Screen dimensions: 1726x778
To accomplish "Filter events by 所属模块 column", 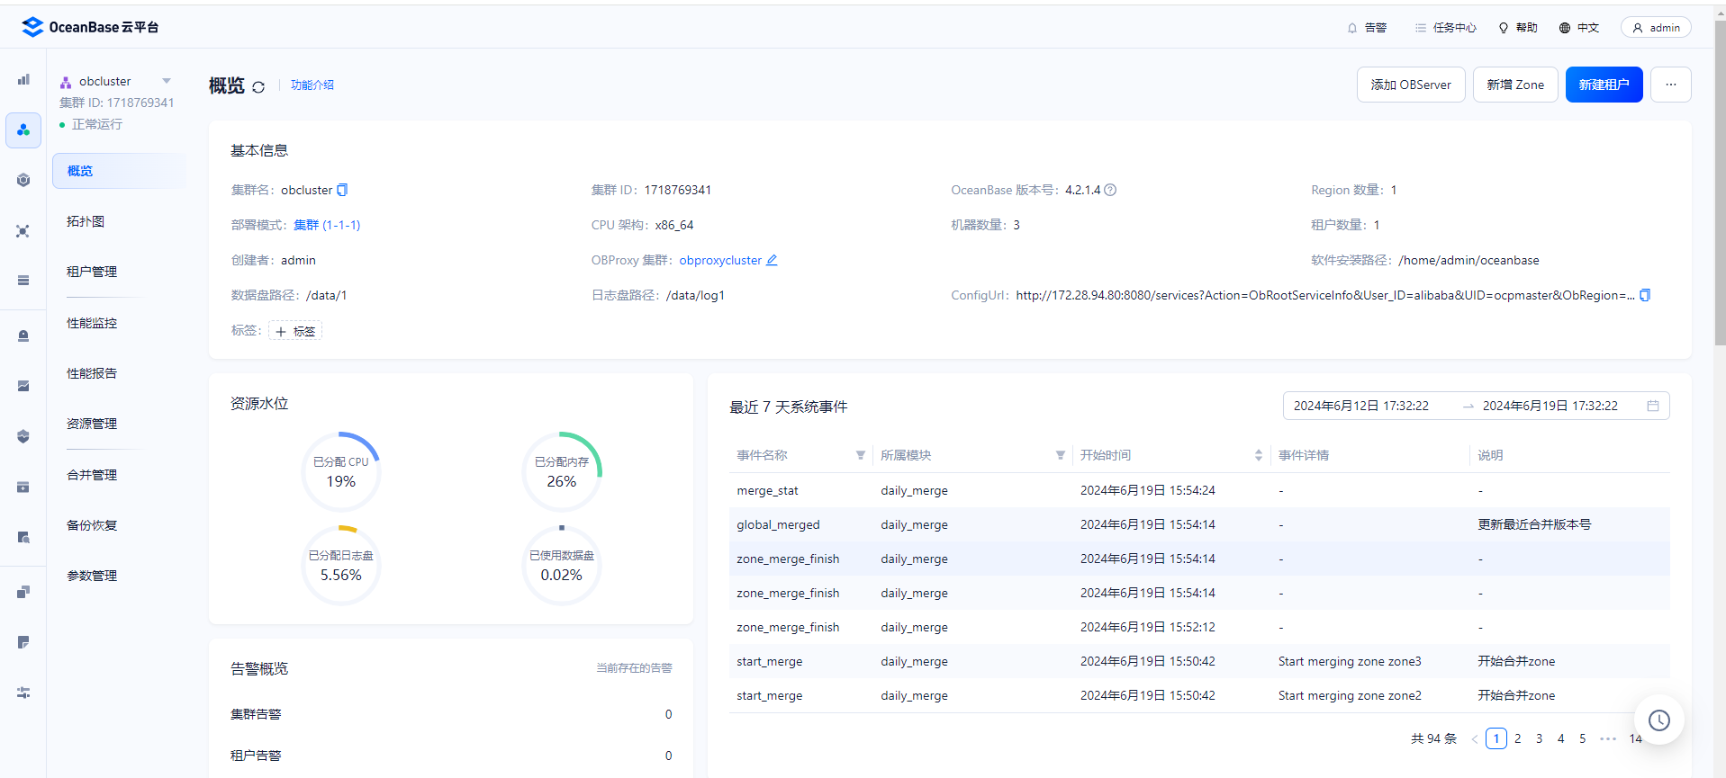I will (1060, 455).
